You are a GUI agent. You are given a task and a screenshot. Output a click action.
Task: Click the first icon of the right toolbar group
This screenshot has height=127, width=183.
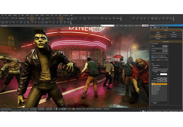[x=133, y=18]
